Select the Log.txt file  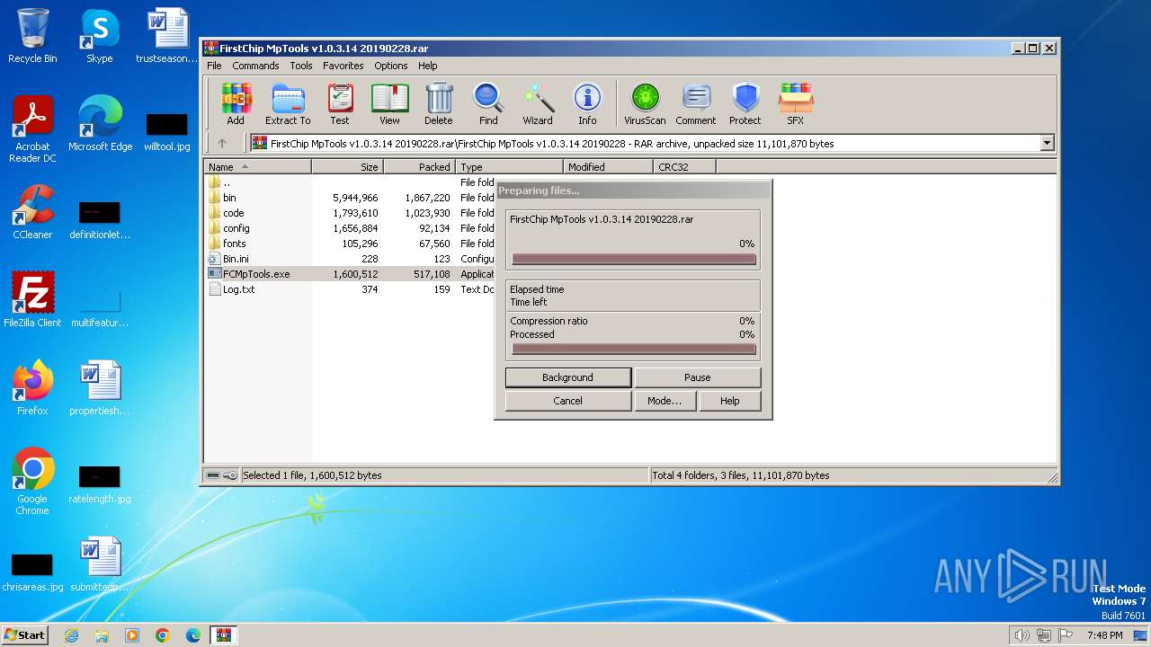coord(350,289)
